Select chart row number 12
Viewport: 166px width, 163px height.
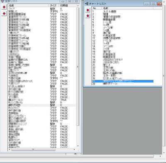[122, 41]
